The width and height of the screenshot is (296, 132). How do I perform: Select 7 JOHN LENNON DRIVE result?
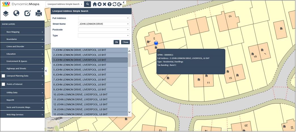coord(90,79)
